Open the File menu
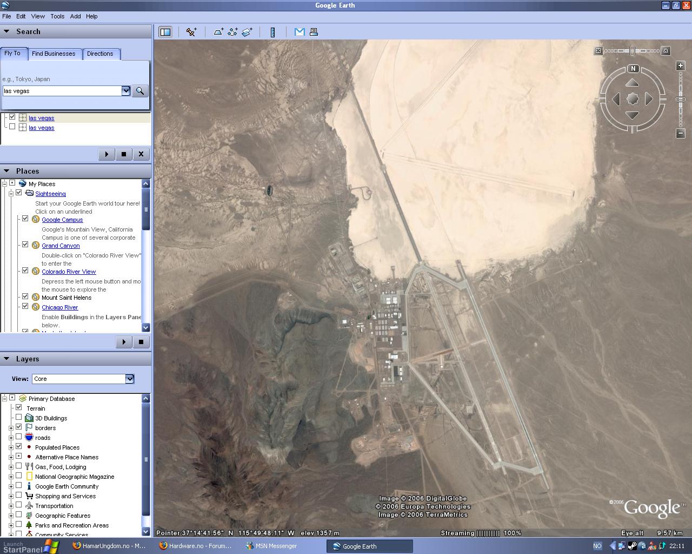Viewport: 692px width, 554px height. 6,16
